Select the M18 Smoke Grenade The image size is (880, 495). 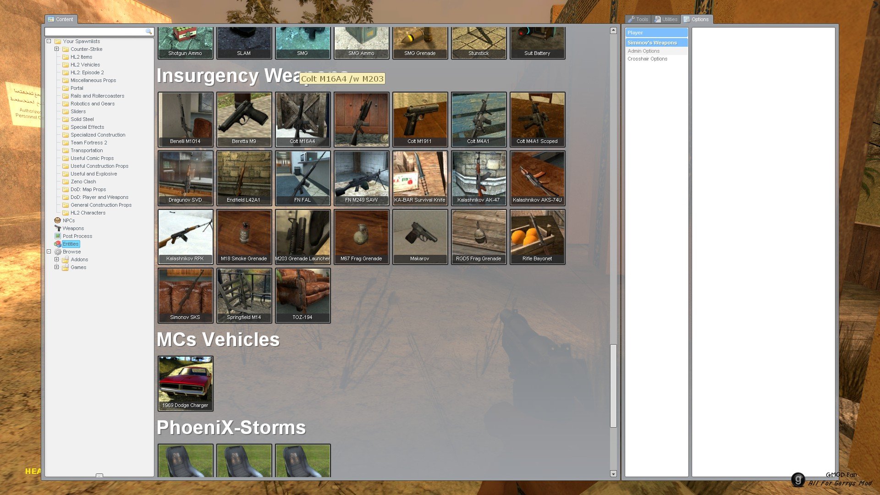[244, 236]
